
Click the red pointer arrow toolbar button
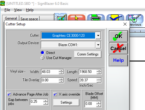click(77, 17)
